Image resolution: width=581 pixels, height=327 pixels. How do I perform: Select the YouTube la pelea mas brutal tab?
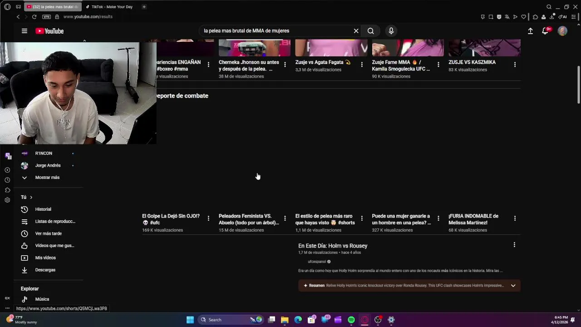pos(52,7)
